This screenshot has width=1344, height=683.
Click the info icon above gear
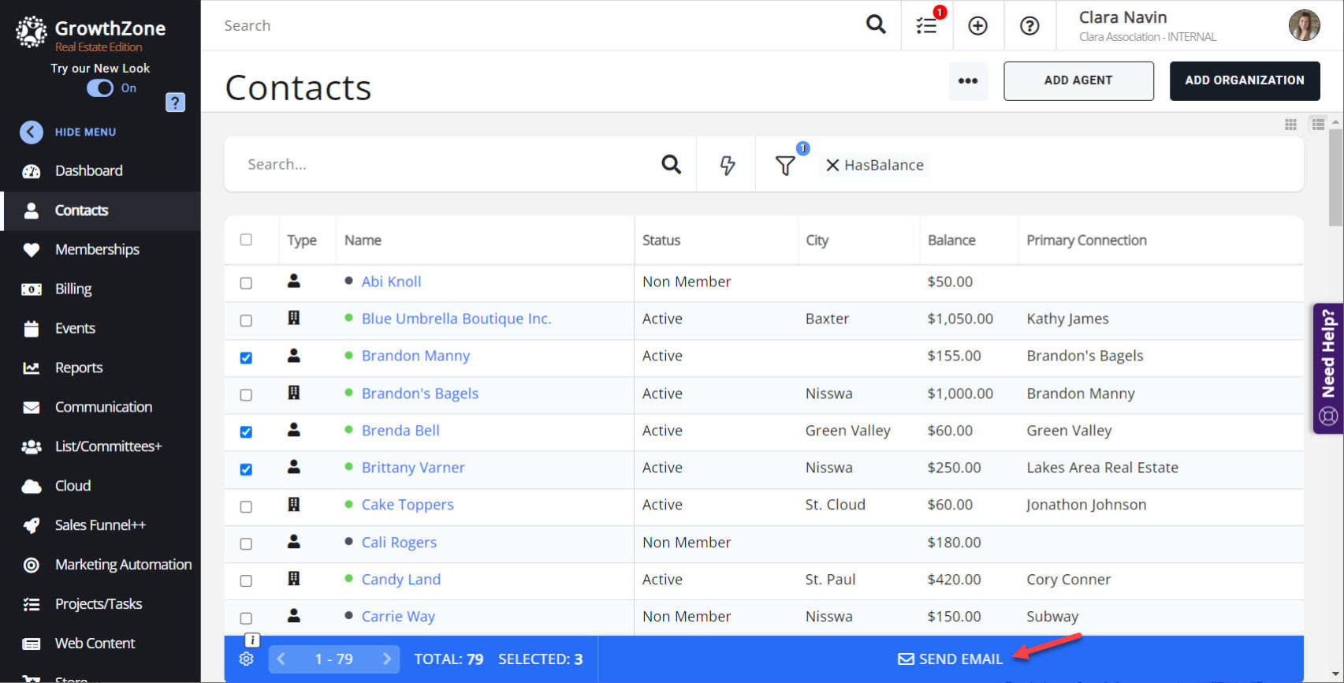252,640
